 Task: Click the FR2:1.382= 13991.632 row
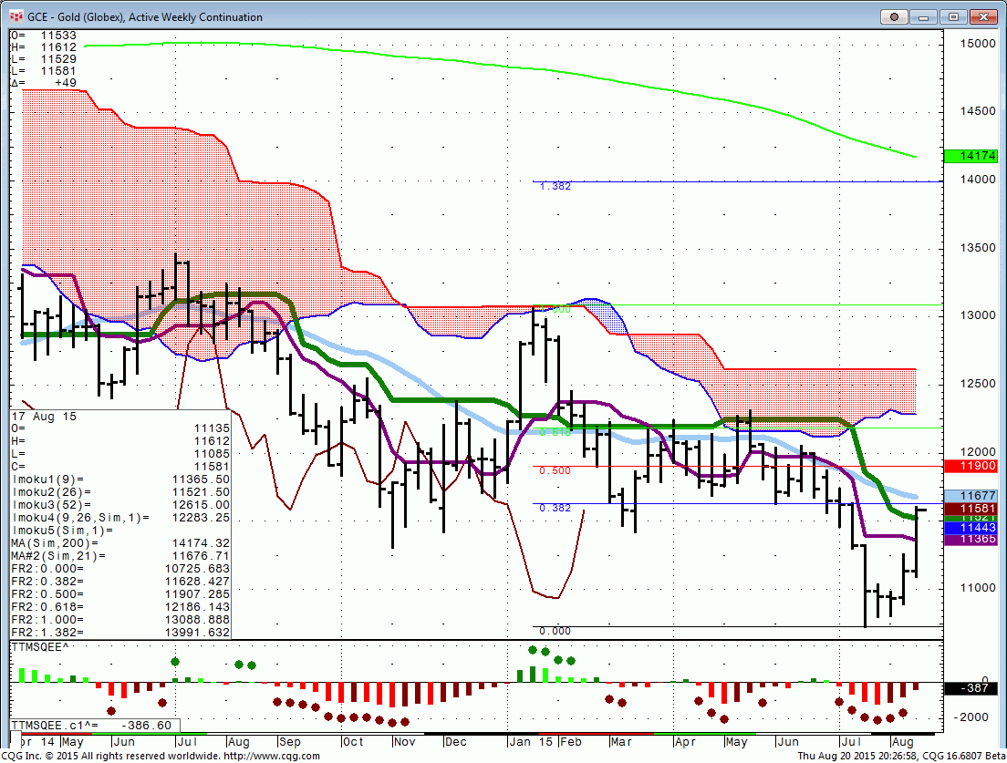point(120,633)
